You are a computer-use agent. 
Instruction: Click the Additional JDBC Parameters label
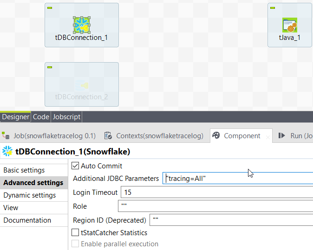coord(116,179)
